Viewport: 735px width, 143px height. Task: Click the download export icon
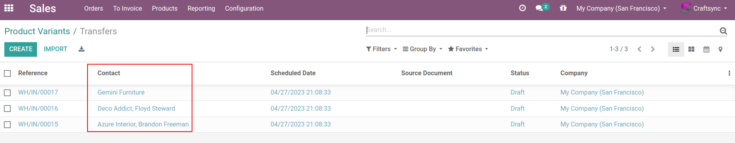[x=82, y=49]
